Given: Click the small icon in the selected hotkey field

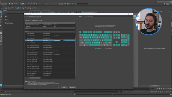Looking at the screenshot, I should click(63, 40).
